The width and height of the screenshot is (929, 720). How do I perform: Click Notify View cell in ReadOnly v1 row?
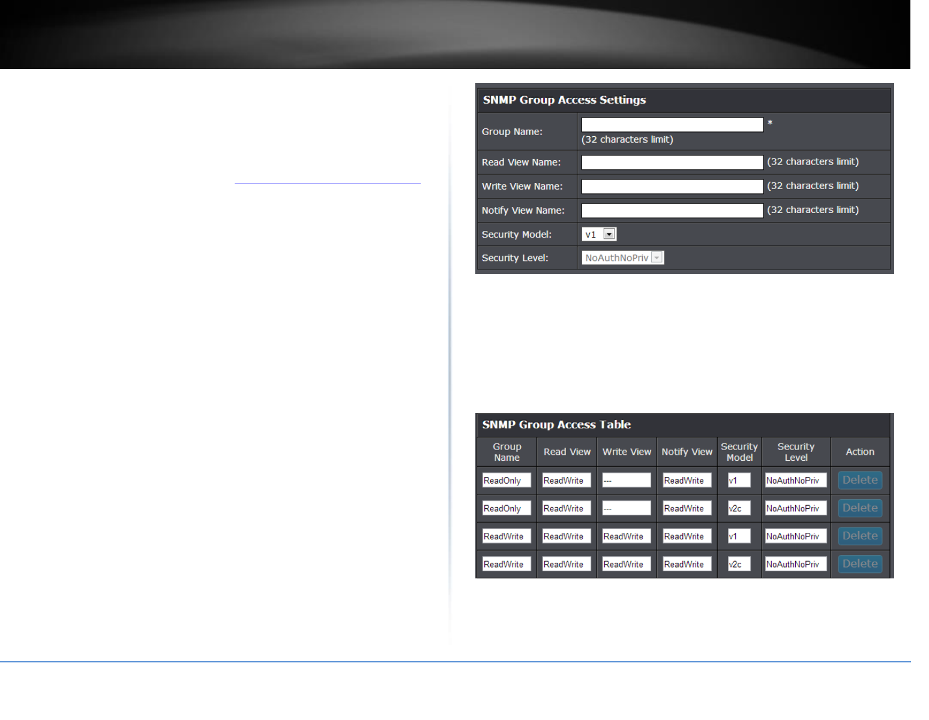tap(687, 480)
